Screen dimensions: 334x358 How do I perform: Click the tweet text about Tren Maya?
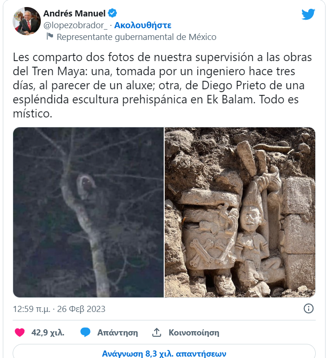pyautogui.click(x=162, y=85)
